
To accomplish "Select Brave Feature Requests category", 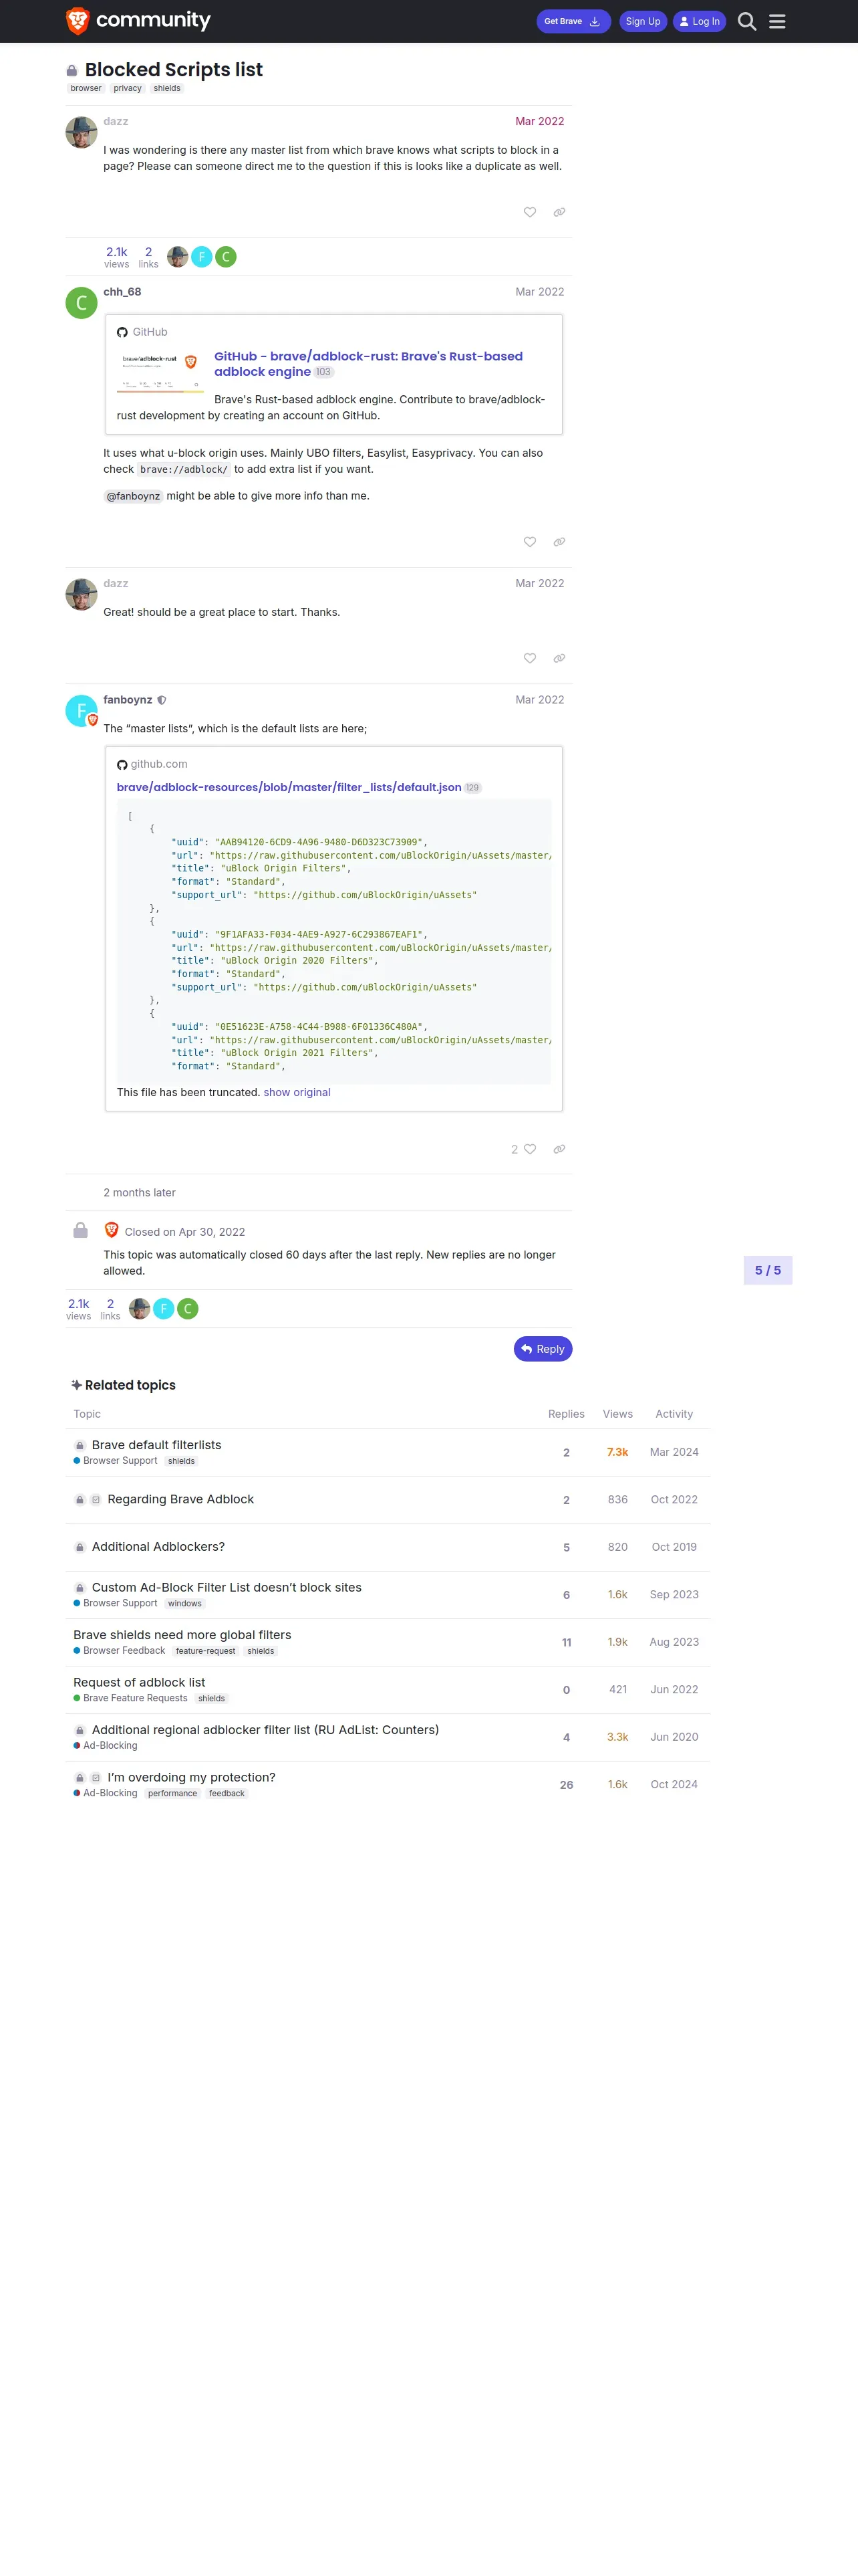I will click(x=130, y=1698).
